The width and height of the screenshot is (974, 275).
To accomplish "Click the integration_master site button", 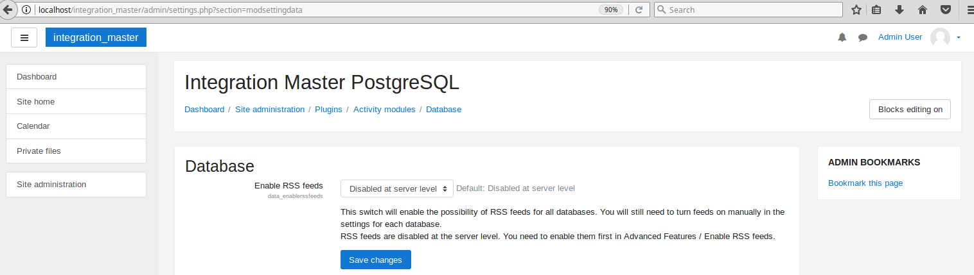I will [x=96, y=37].
